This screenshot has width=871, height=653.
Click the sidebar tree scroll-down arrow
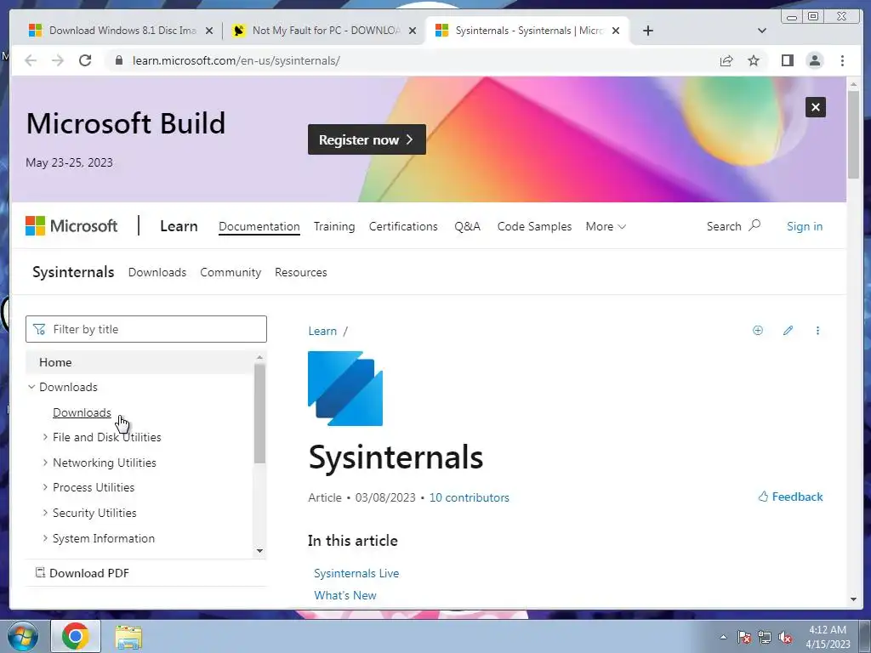tap(259, 551)
